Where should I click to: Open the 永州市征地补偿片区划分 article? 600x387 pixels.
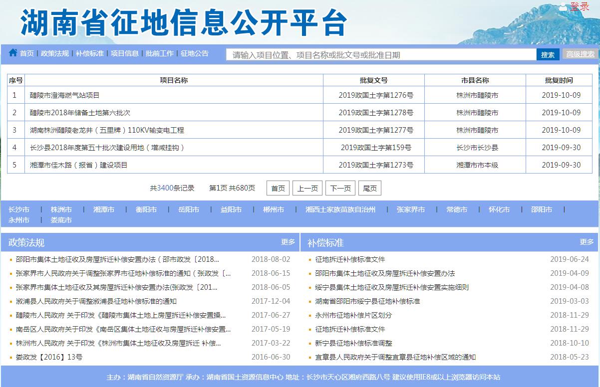click(353, 315)
